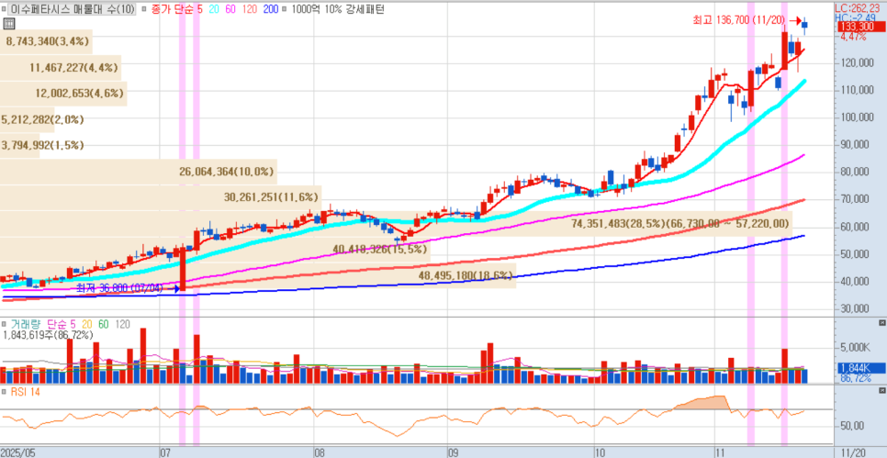The image size is (887, 458).
Task: Click the 26,064,364(10.0%) volume profile bar
Action: (x=139, y=172)
